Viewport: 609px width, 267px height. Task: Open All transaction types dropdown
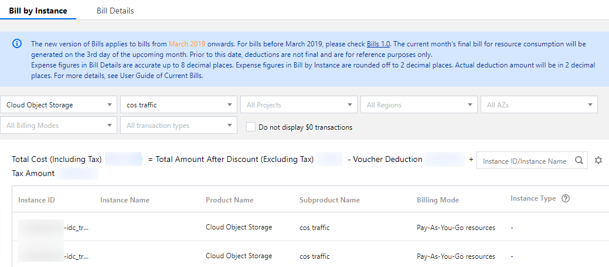pos(179,125)
